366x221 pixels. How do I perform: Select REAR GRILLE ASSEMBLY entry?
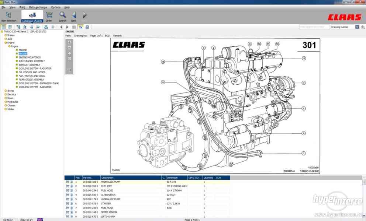[x=31, y=80]
